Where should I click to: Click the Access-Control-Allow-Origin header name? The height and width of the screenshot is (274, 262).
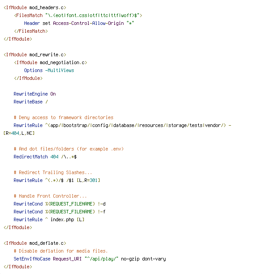(88, 23)
